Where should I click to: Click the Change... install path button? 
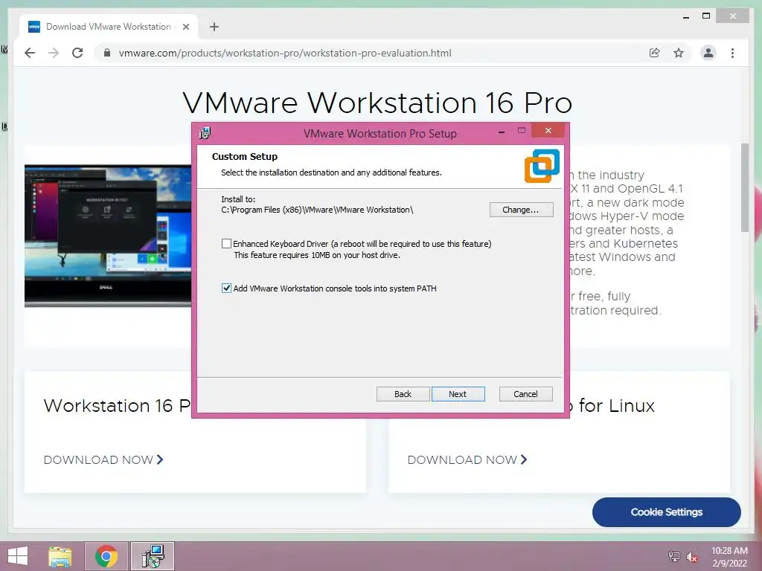point(521,210)
